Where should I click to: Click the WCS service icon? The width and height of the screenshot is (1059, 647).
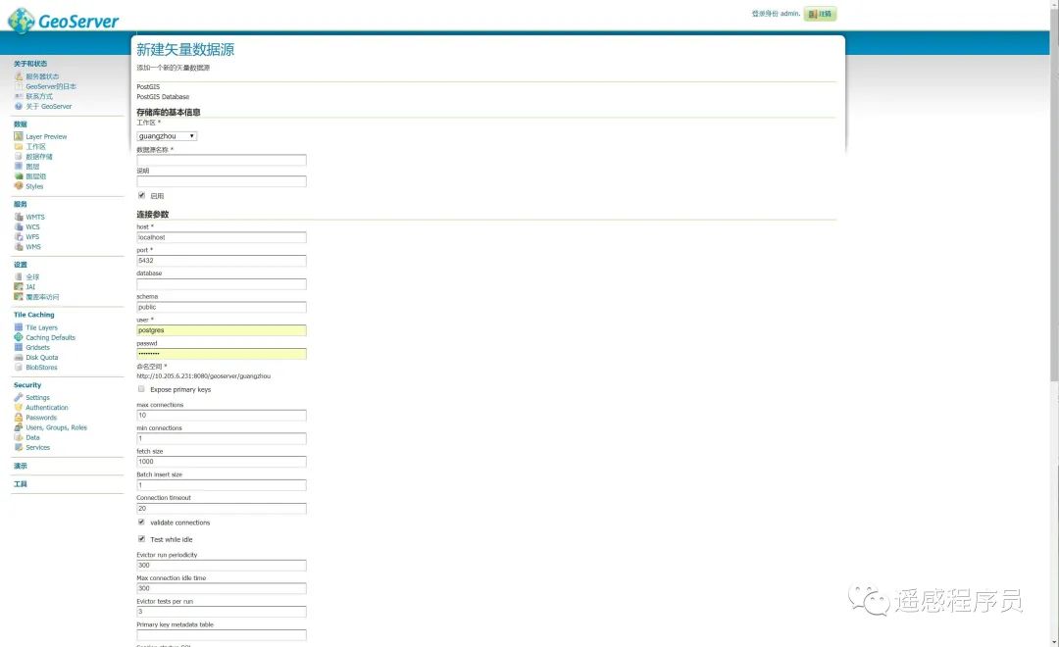[x=19, y=226]
